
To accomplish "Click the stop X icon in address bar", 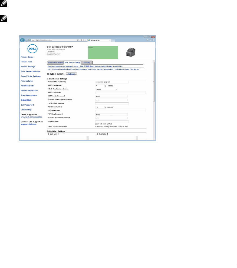I will click(x=85, y=40).
